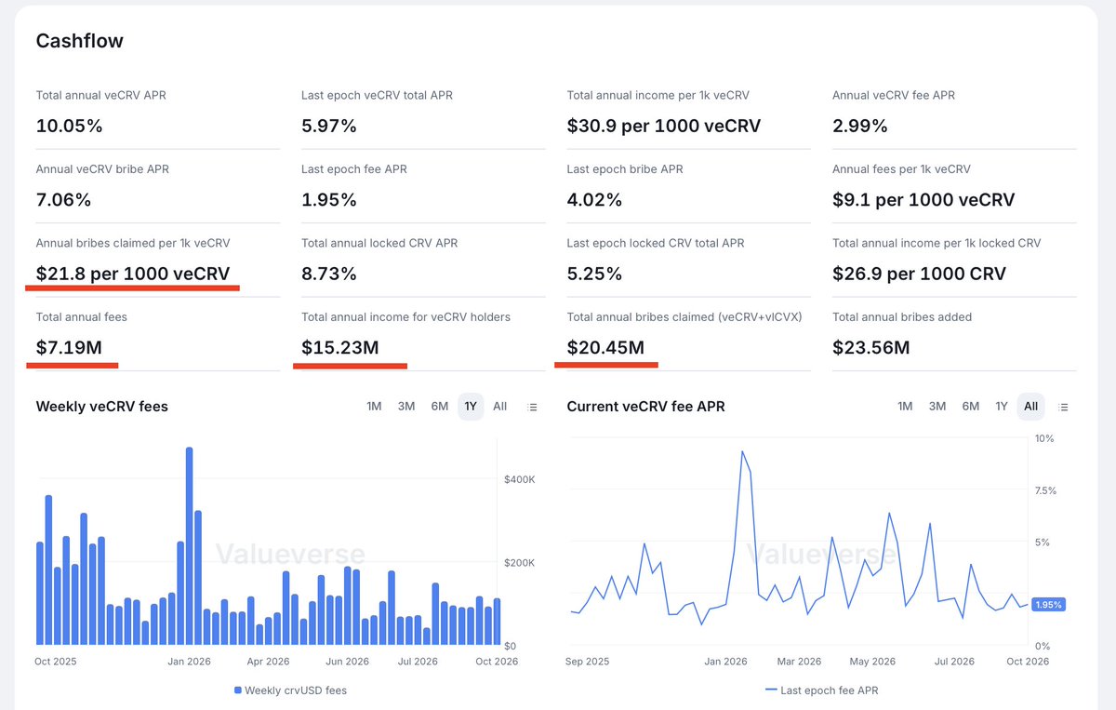
Task: Click the Cashflow section heading
Action: (79, 41)
